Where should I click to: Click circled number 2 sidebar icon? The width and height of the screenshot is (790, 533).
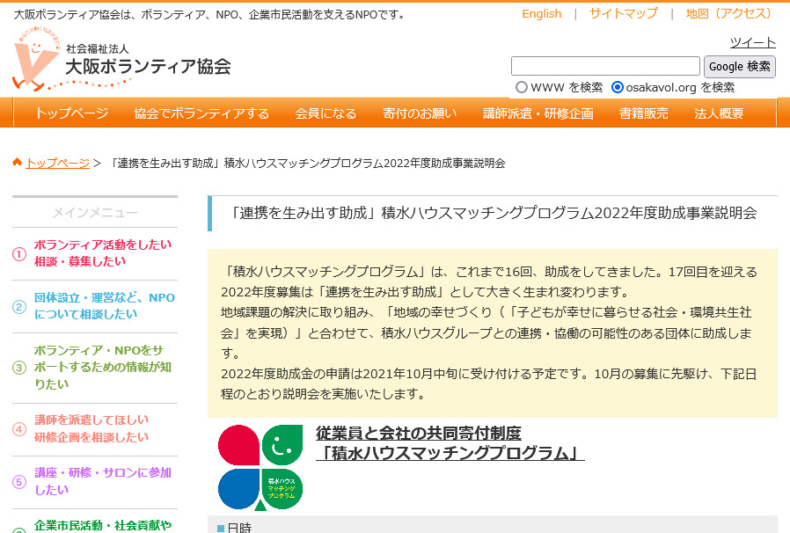pyautogui.click(x=19, y=307)
